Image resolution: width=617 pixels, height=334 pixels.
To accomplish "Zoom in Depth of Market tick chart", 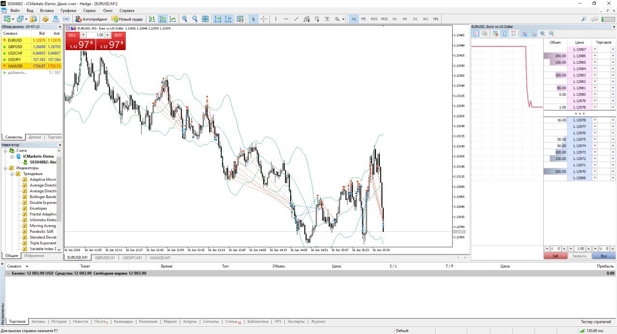I will click(542, 34).
